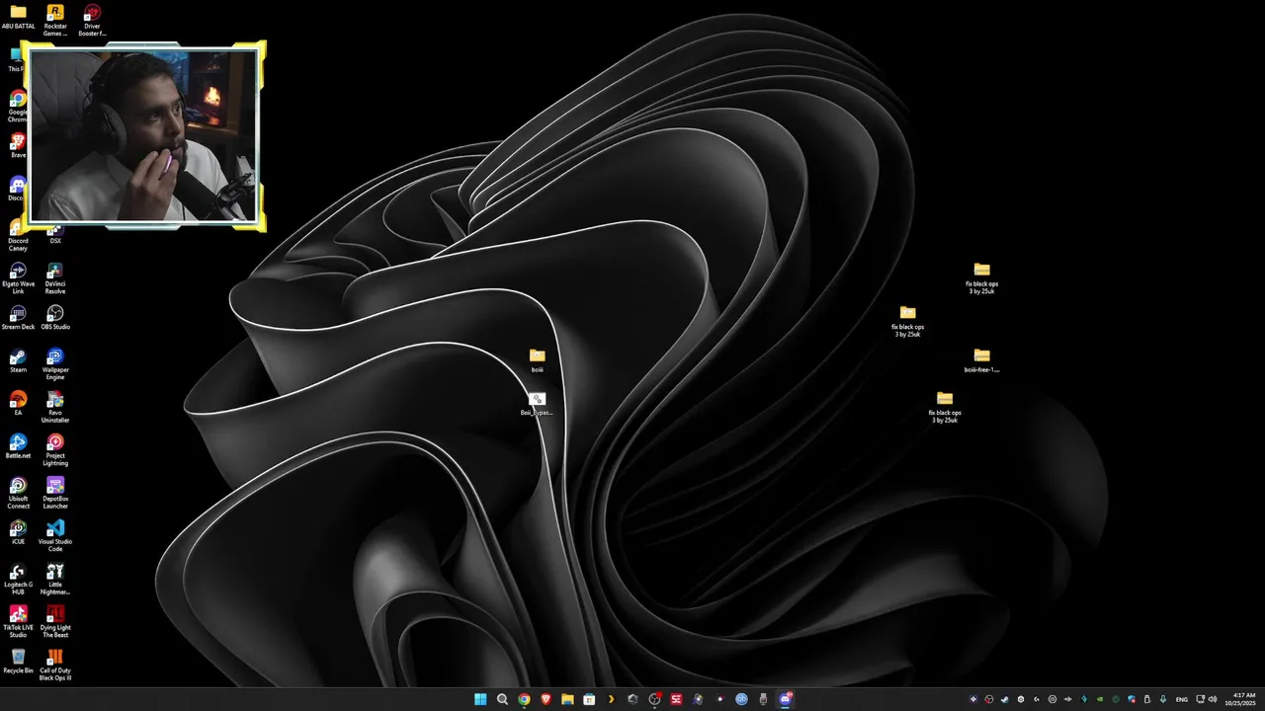Select the Revo Uninstaller shortcut
The image size is (1265, 711).
click(x=55, y=408)
